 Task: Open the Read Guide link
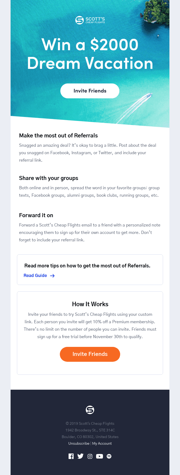pos(35,276)
